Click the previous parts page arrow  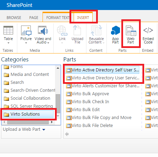tap(67, 134)
